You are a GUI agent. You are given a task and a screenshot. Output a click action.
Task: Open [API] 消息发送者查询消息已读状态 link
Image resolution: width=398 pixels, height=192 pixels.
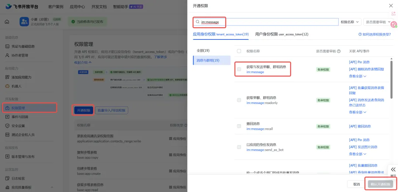367,102
